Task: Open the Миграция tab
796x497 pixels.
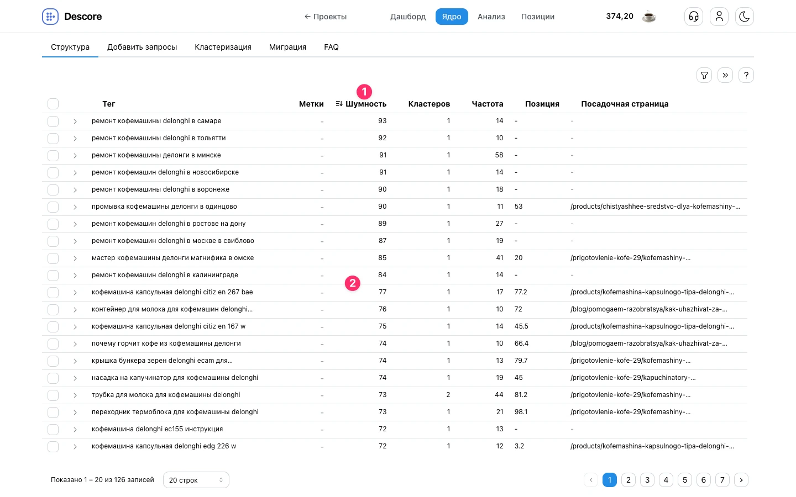Action: click(x=287, y=47)
